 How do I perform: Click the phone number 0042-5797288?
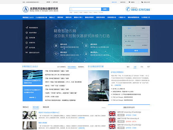(140, 10)
